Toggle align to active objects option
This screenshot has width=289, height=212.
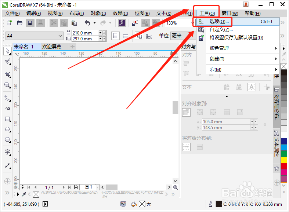click(186, 112)
